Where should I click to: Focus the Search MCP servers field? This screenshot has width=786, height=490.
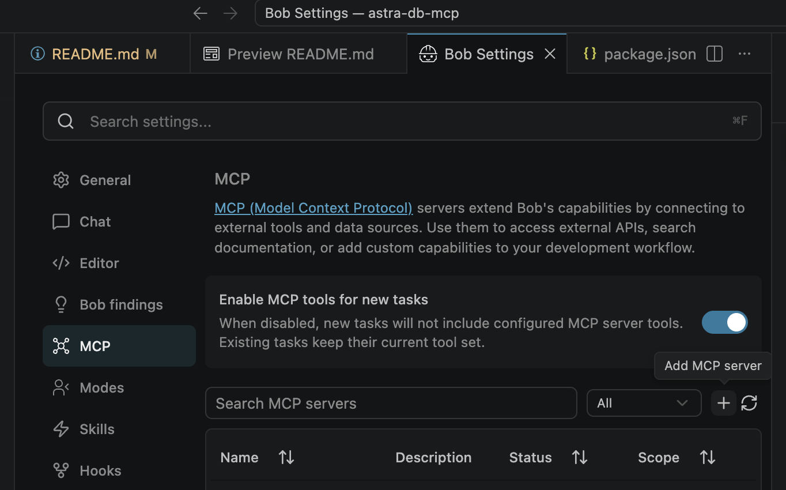(x=391, y=403)
